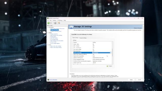162x91 pixels.
Task: Click the System Information icon at bottom left
Action: [48, 80]
